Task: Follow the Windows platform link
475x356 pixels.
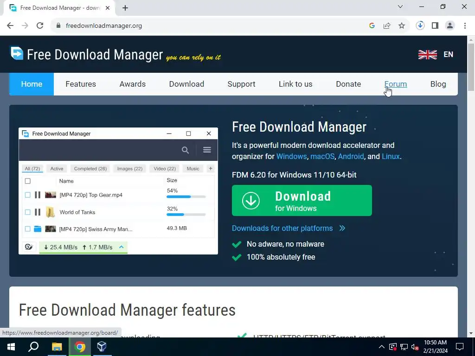Action: coord(291,157)
